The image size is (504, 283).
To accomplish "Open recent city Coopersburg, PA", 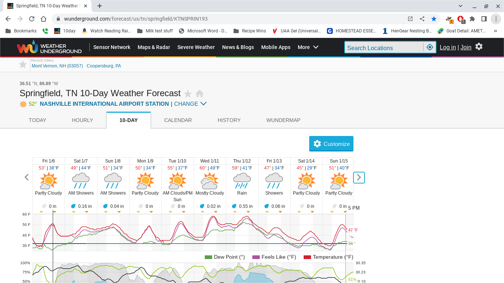I will pyautogui.click(x=104, y=66).
